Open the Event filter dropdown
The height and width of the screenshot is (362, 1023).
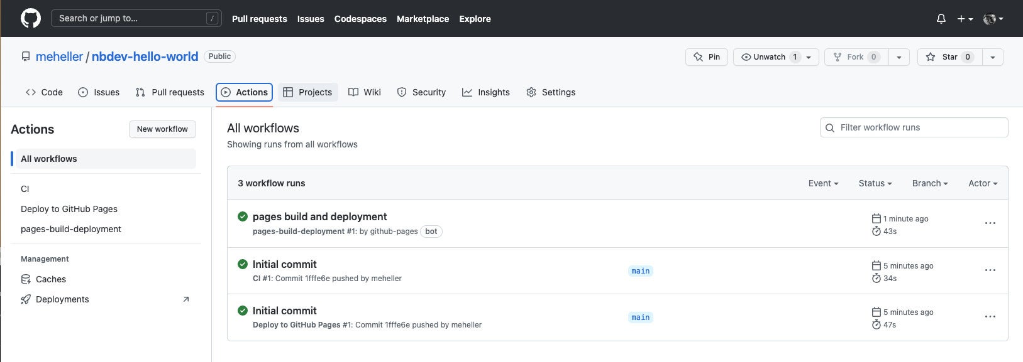click(x=823, y=183)
